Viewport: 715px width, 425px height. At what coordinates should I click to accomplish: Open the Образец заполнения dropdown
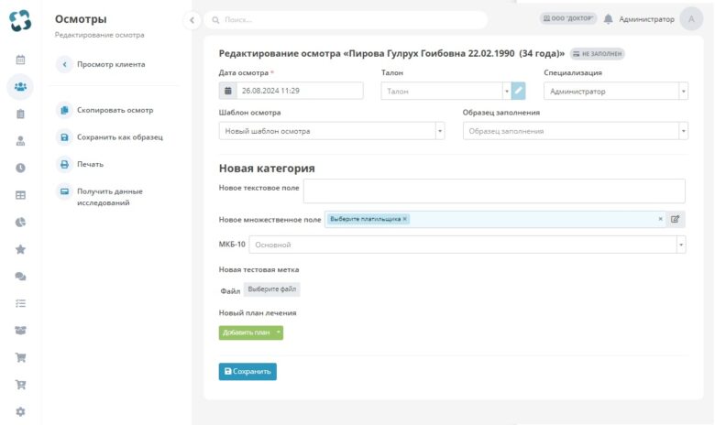(x=575, y=131)
